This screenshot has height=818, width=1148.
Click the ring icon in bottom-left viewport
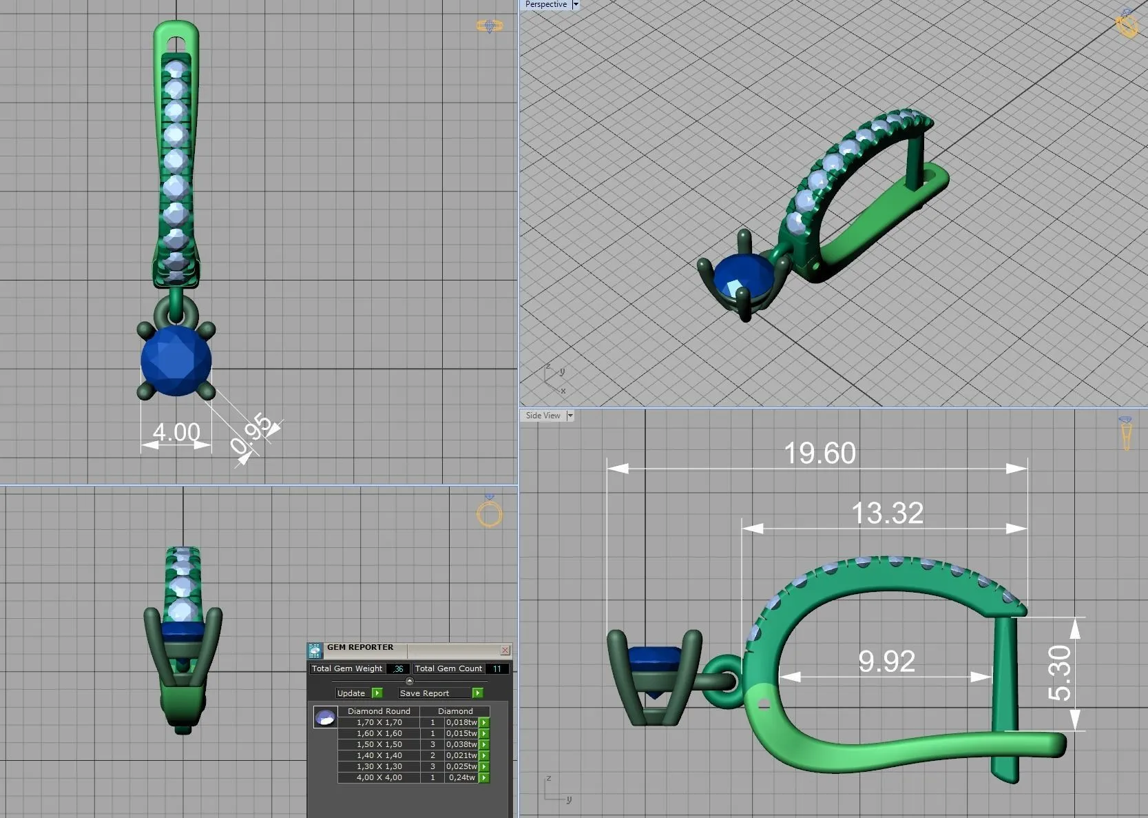(490, 513)
